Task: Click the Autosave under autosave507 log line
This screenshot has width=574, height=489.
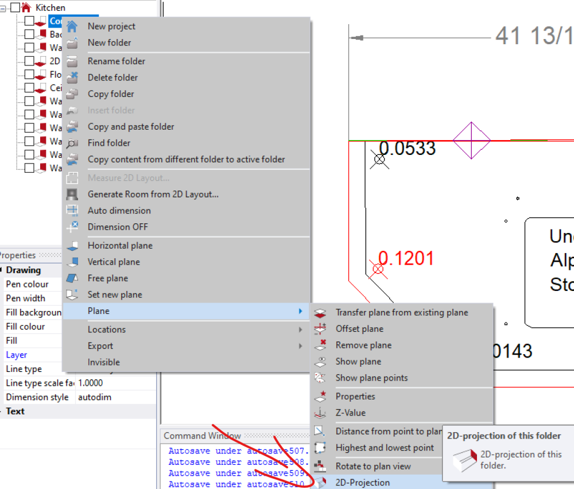Action: (x=239, y=451)
